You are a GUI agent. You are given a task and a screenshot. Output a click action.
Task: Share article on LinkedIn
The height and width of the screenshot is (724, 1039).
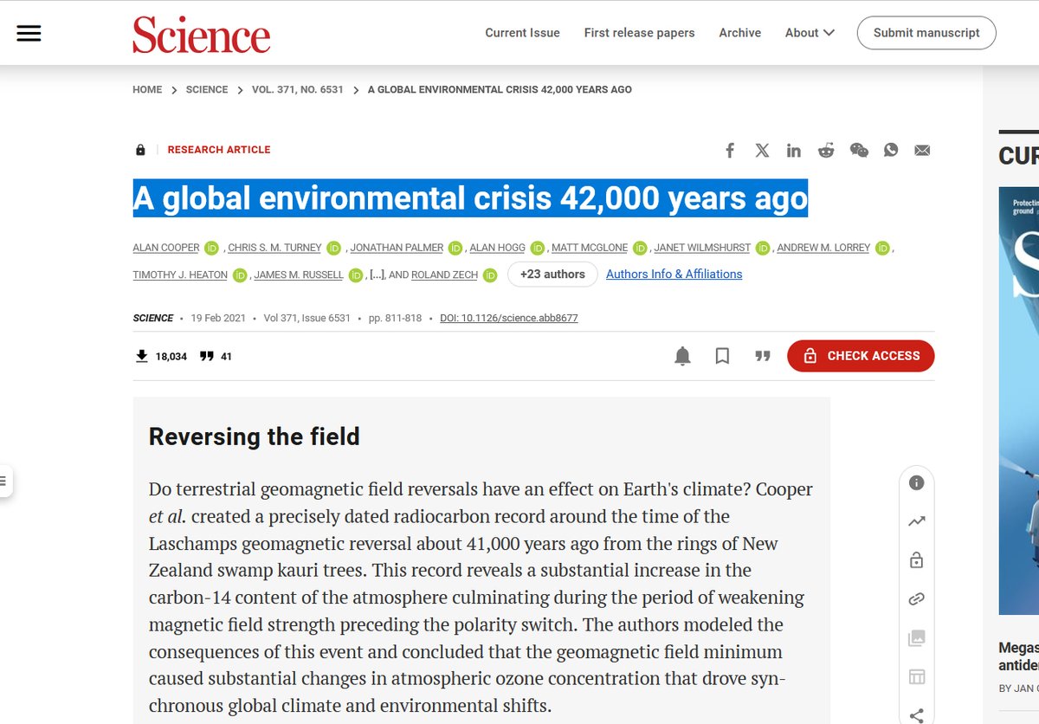coord(794,151)
